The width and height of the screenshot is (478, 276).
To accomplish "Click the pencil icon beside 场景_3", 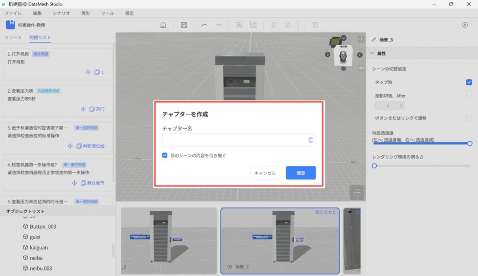I will [373, 40].
